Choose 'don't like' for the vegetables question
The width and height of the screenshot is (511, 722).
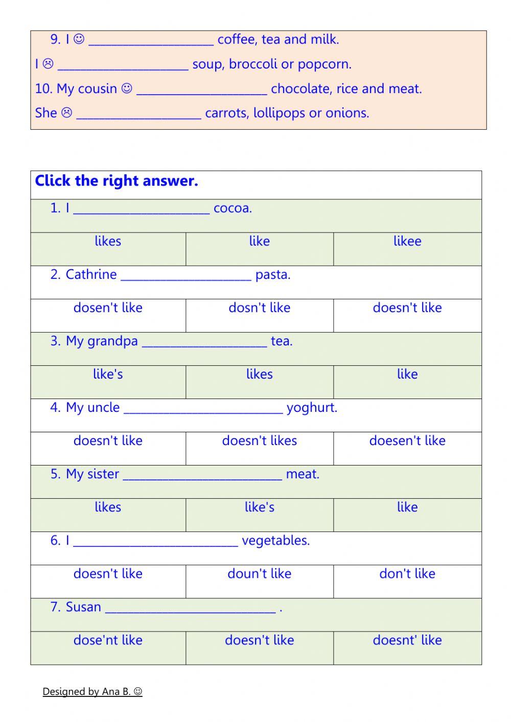click(407, 574)
